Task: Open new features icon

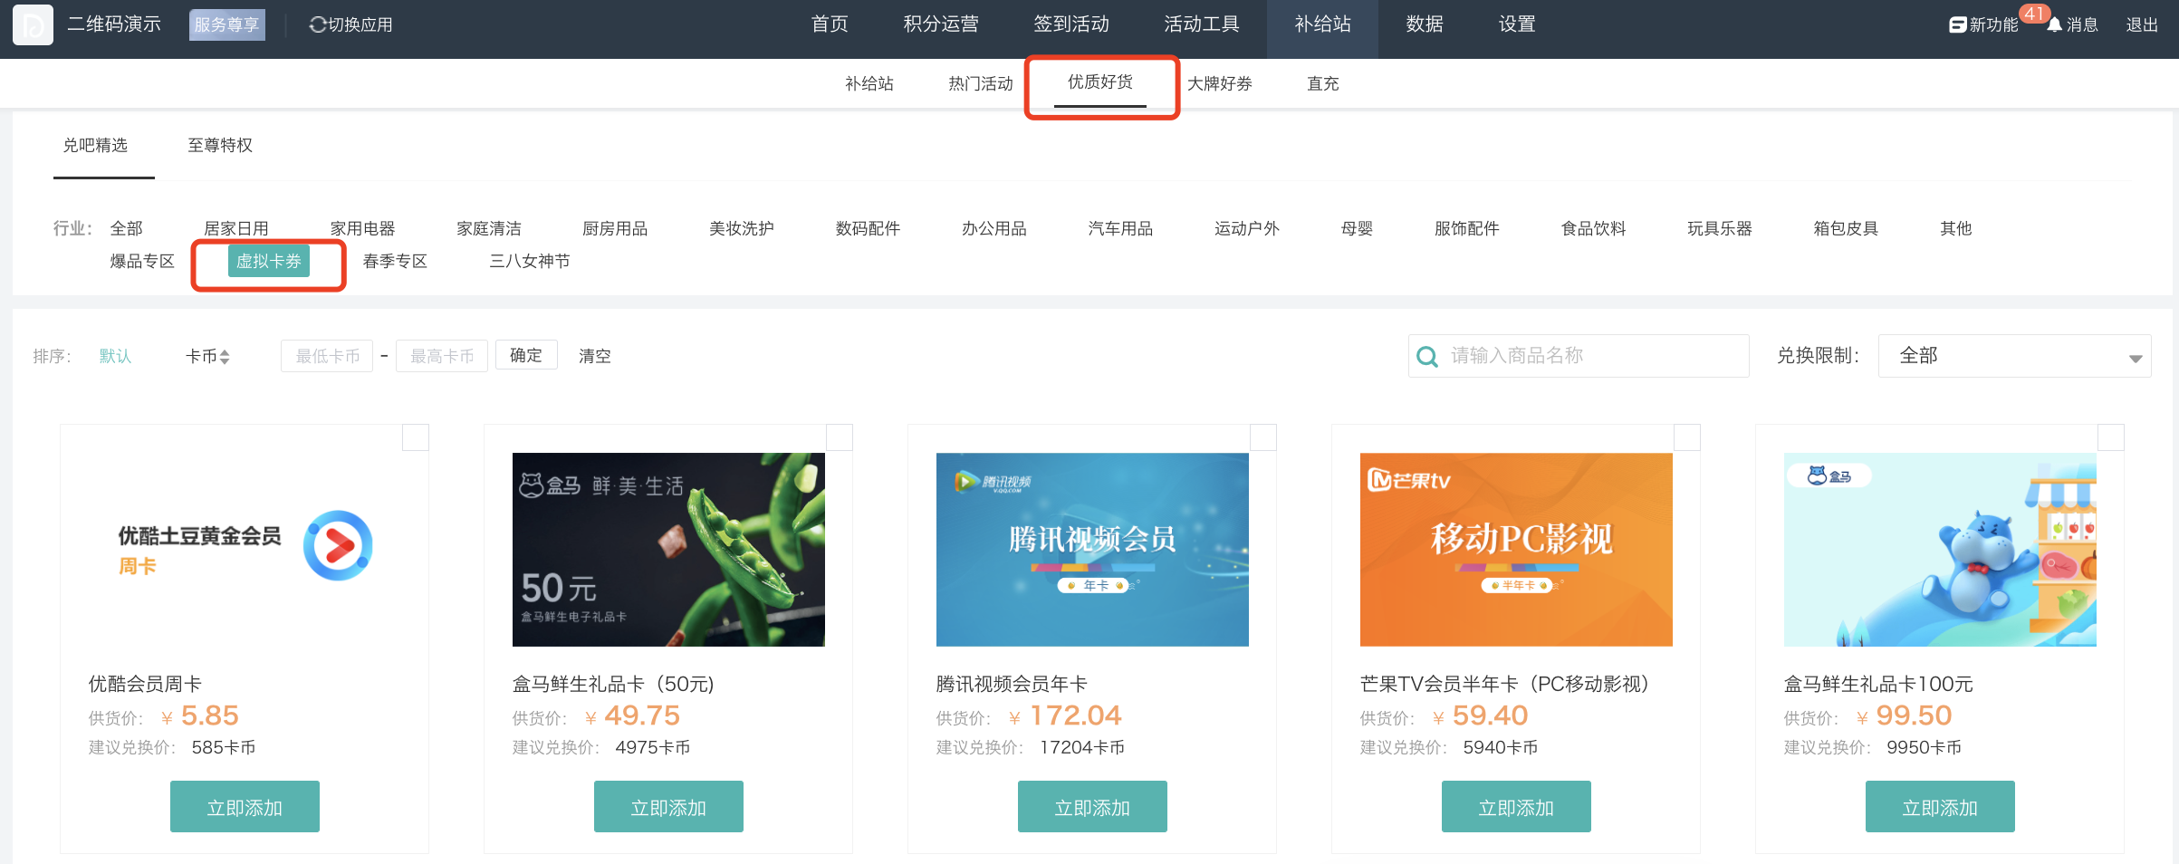Action: (x=1958, y=25)
